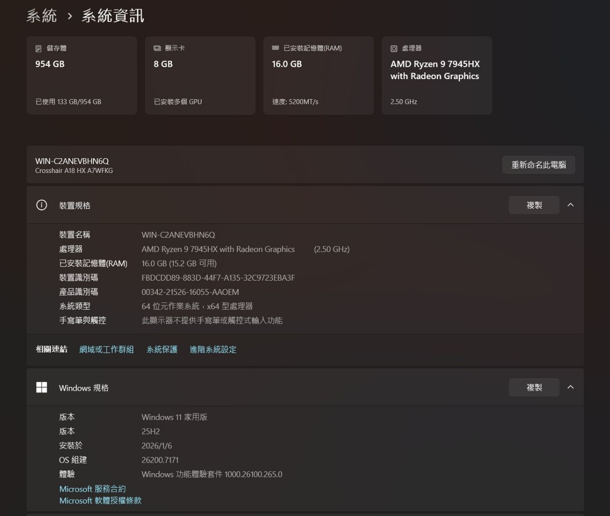Collapse the Windows 規格 section with its chevron

click(x=570, y=387)
